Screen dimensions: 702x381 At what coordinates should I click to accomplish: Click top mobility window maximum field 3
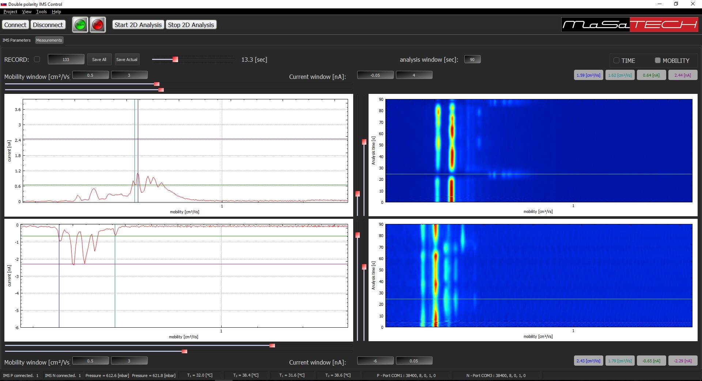click(129, 75)
